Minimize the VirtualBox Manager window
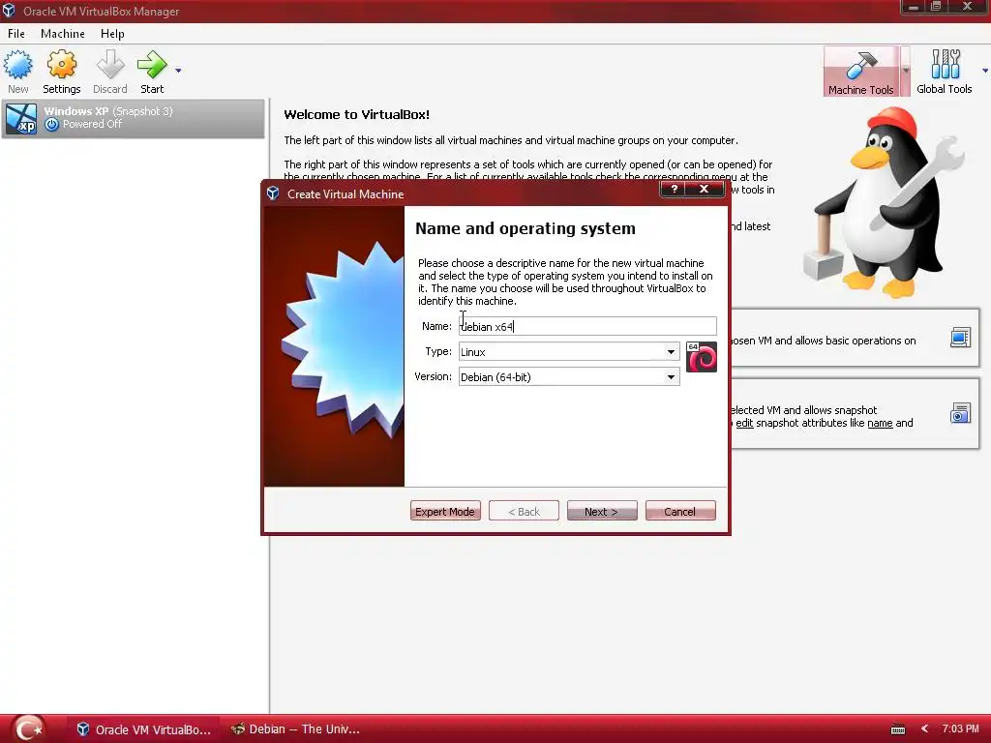 pyautogui.click(x=913, y=7)
